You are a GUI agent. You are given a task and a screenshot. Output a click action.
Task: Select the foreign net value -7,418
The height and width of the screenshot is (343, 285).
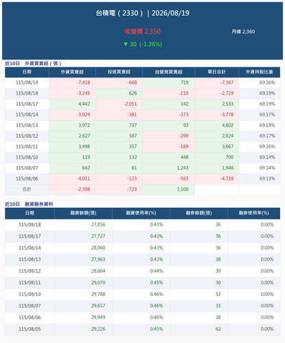[83, 82]
